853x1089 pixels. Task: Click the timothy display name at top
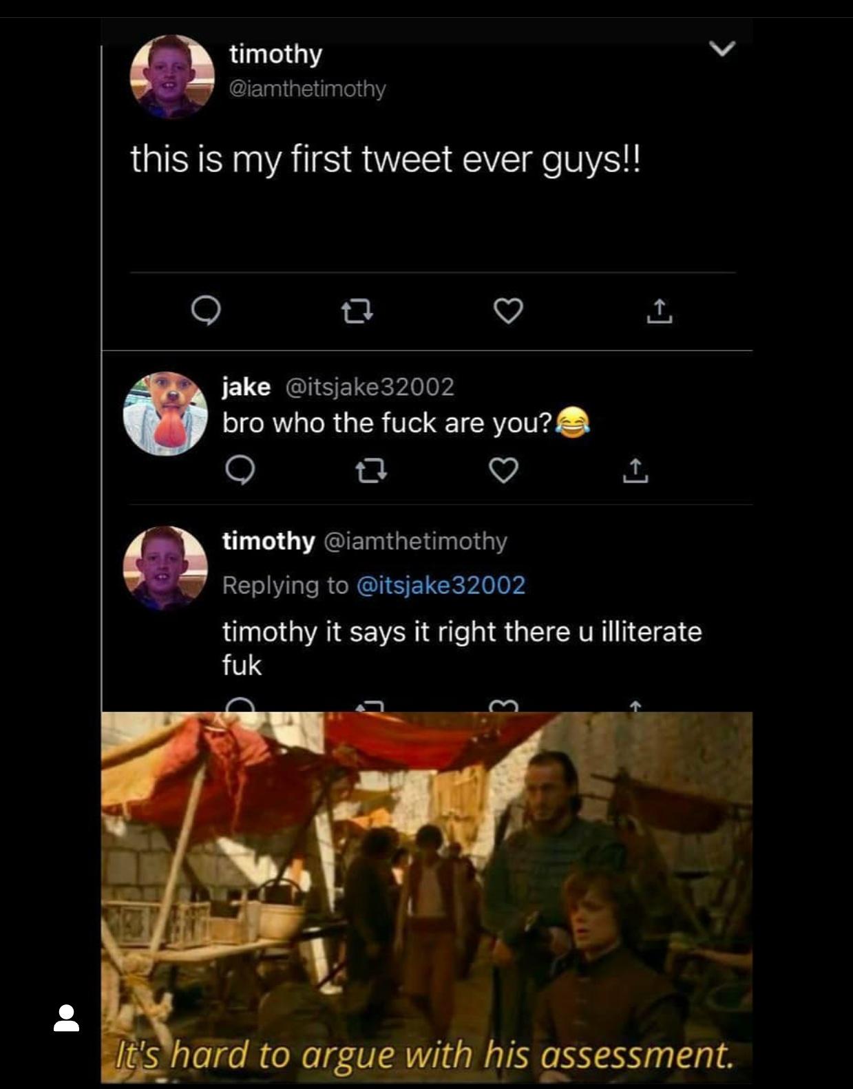coord(275,54)
